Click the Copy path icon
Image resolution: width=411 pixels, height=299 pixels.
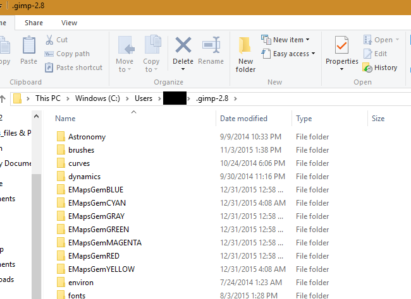coord(49,54)
